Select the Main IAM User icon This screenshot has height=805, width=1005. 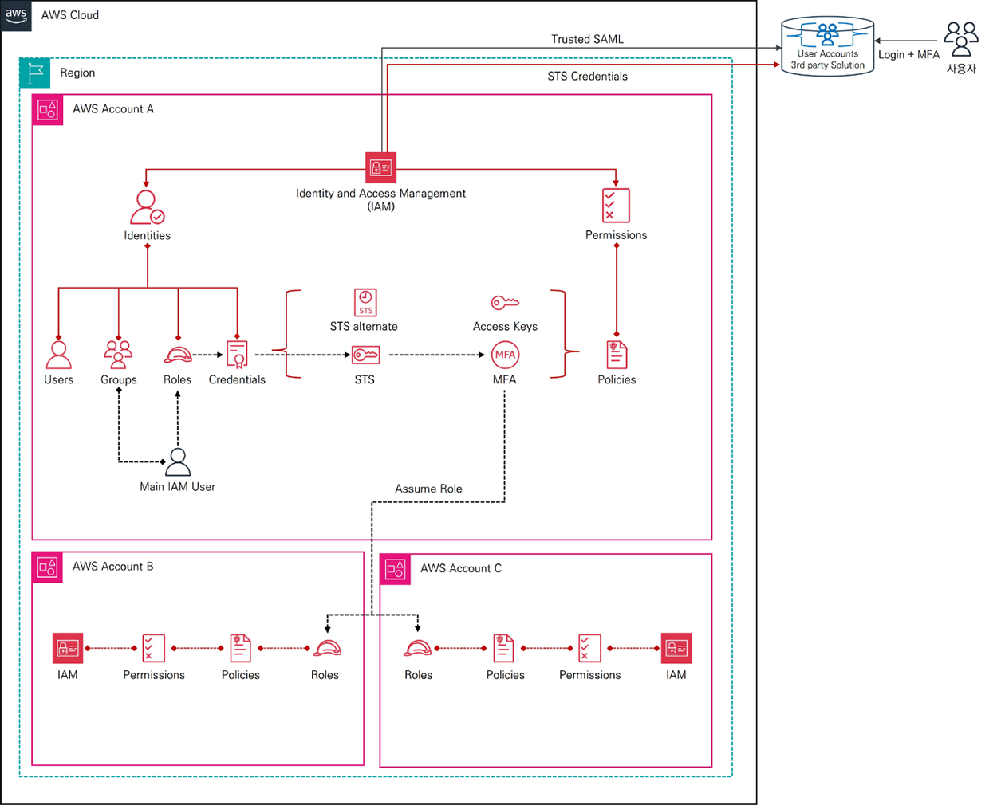pyautogui.click(x=178, y=462)
